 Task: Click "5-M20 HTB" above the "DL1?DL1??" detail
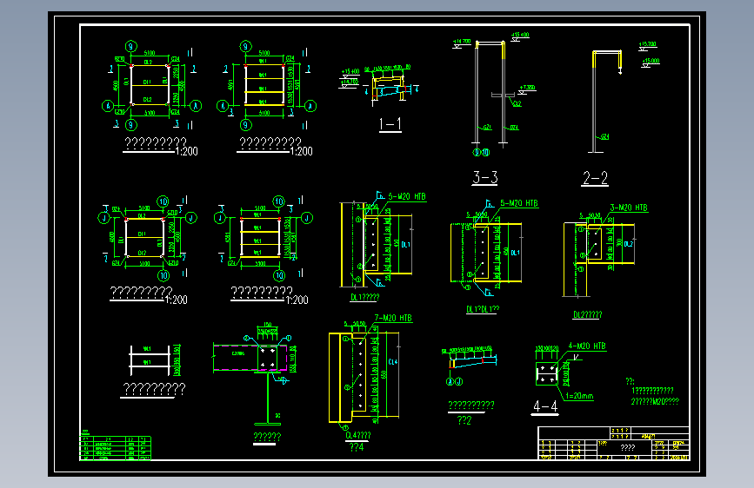point(519,203)
